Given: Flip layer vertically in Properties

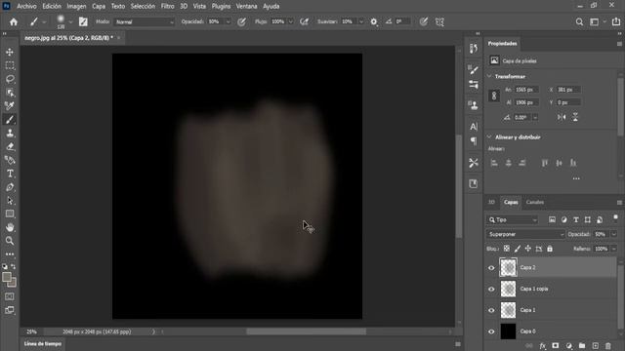Looking at the screenshot, I should [575, 117].
